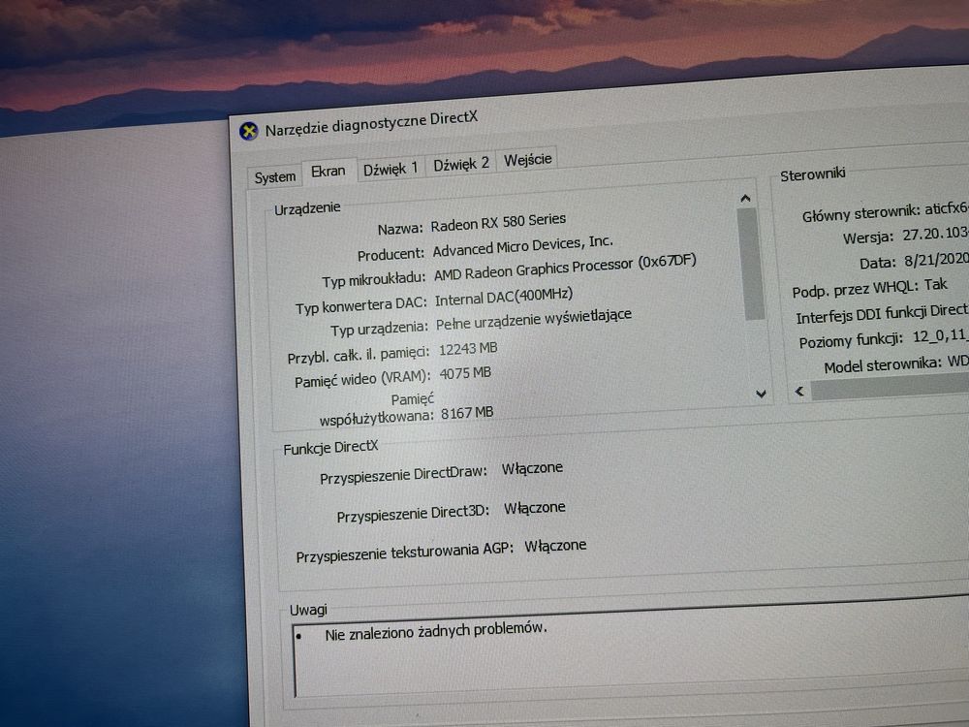
Task: Select the text 'Radeon RX 580 Series'
Action: [x=498, y=222]
